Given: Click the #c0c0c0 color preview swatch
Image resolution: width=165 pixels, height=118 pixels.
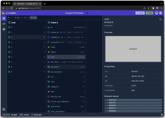Looking at the screenshot, I should 133,49.
